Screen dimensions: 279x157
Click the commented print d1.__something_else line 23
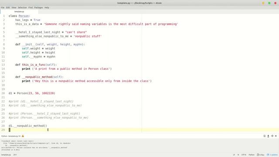(45, 106)
